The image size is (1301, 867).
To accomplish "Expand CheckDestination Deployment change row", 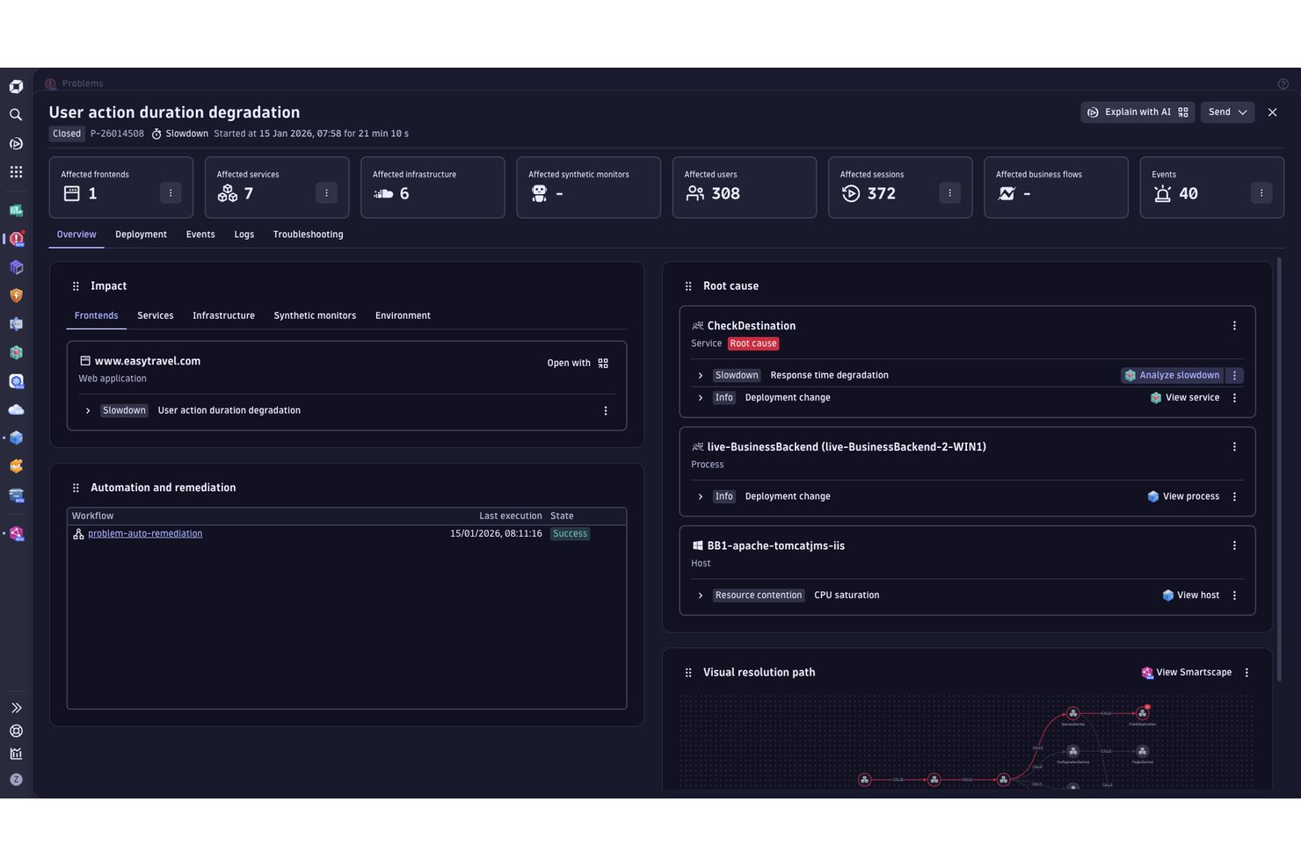I will tap(701, 398).
